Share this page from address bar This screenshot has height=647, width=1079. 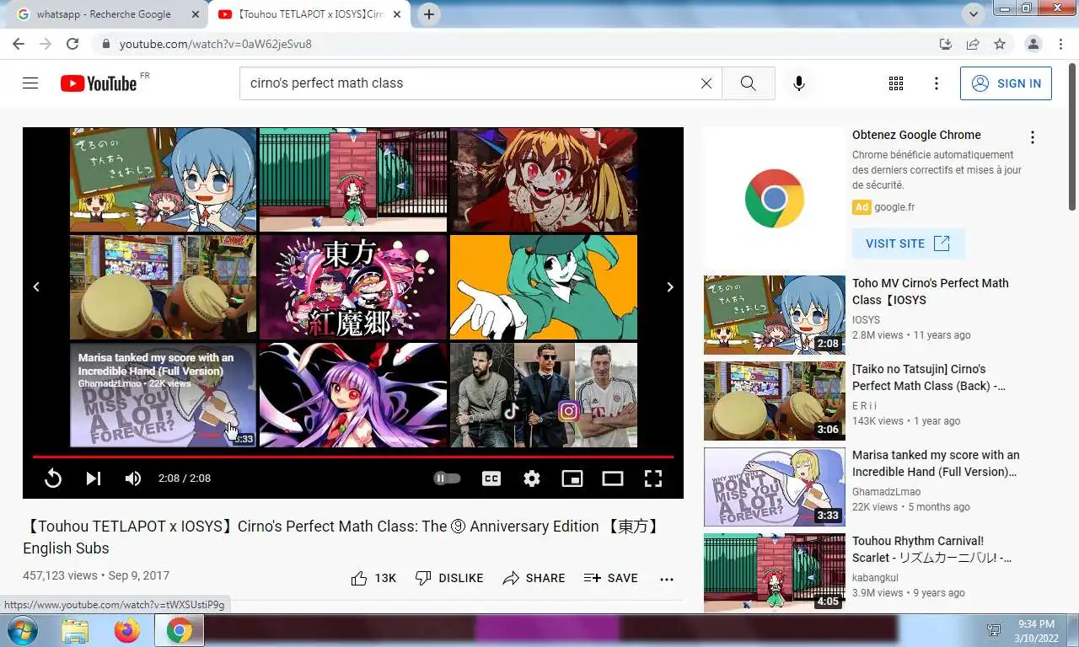click(x=973, y=44)
